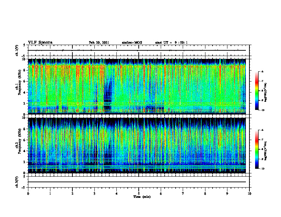Click the ch.2 colorbar label log(PSD)(V²/Hz)
The image size is (281, 217).
coord(266,151)
